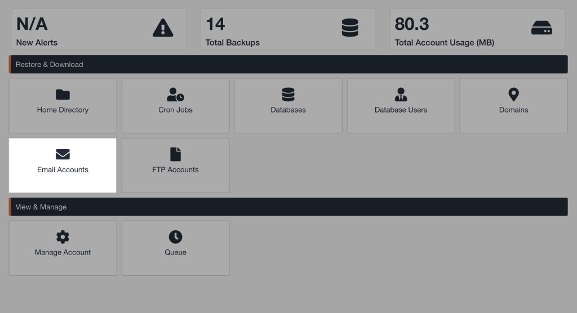Open the Email Accounts text label
577x313 pixels.
[63, 169]
